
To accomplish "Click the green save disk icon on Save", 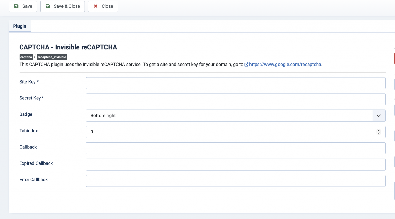I will click(16, 6).
